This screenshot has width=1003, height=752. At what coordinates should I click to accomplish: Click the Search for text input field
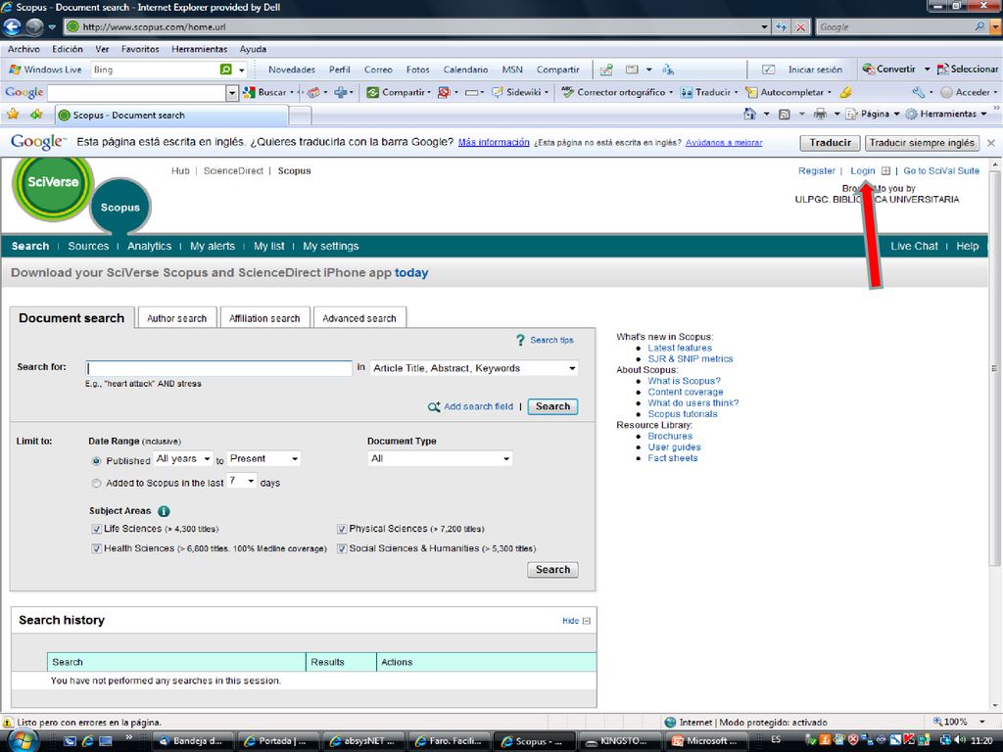(x=218, y=368)
